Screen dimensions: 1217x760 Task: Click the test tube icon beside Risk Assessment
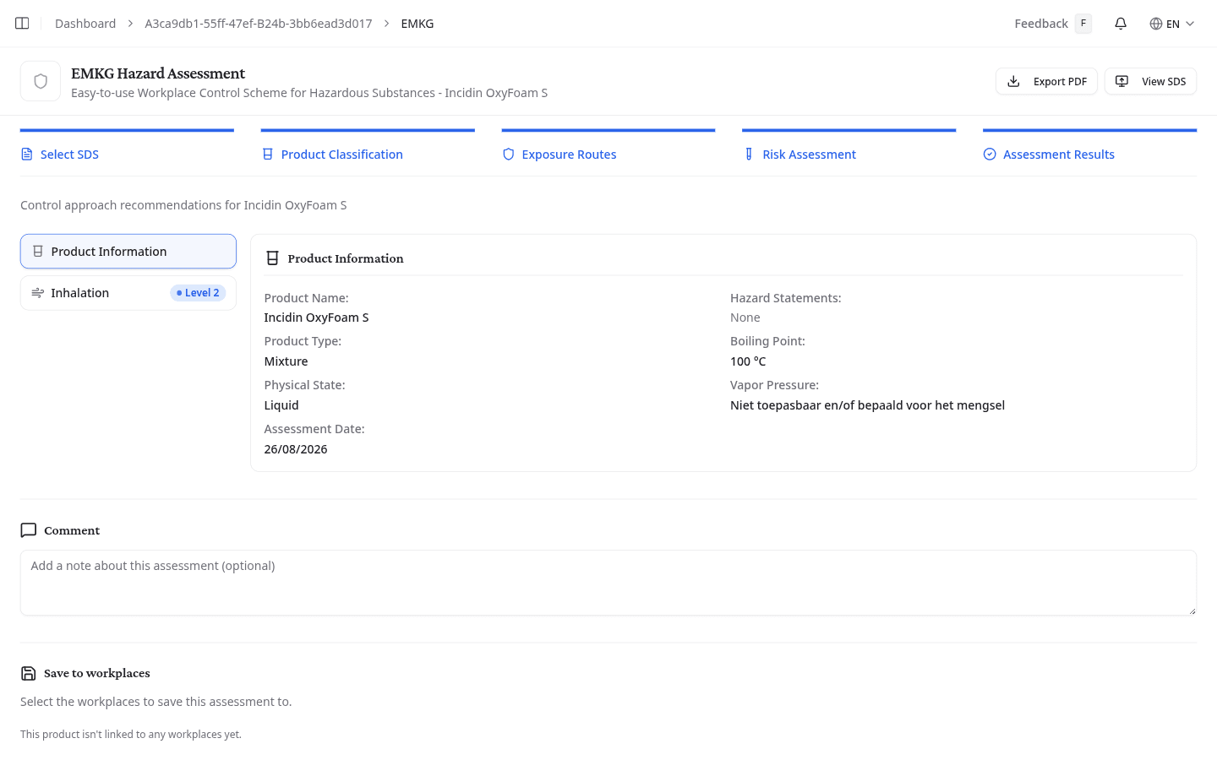[x=749, y=155]
